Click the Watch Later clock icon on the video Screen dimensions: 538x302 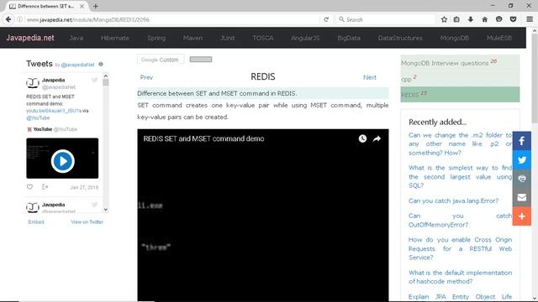[x=362, y=138]
